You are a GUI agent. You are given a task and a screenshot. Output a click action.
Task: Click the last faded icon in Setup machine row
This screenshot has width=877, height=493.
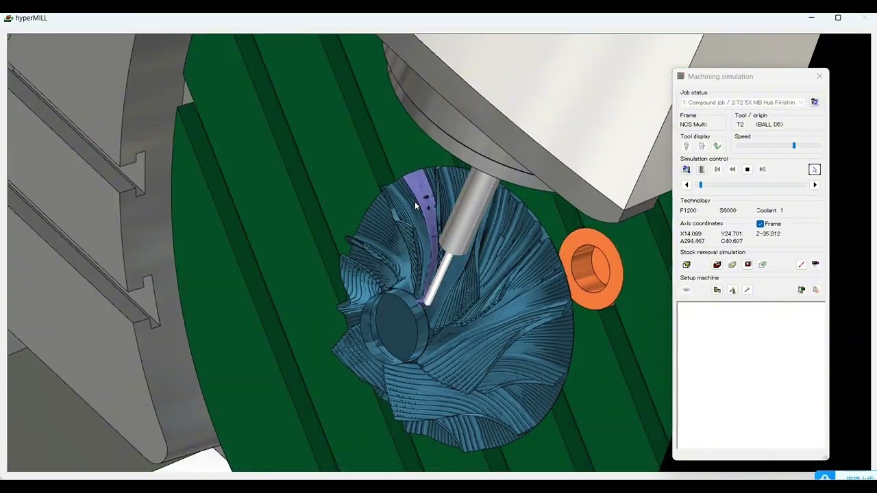click(815, 290)
